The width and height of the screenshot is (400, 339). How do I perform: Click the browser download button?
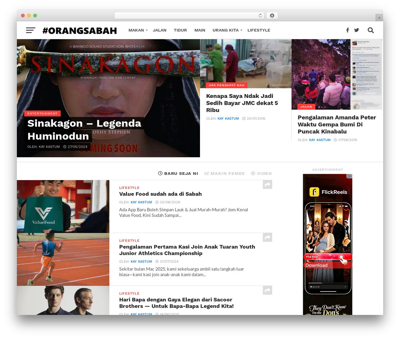coord(272,16)
